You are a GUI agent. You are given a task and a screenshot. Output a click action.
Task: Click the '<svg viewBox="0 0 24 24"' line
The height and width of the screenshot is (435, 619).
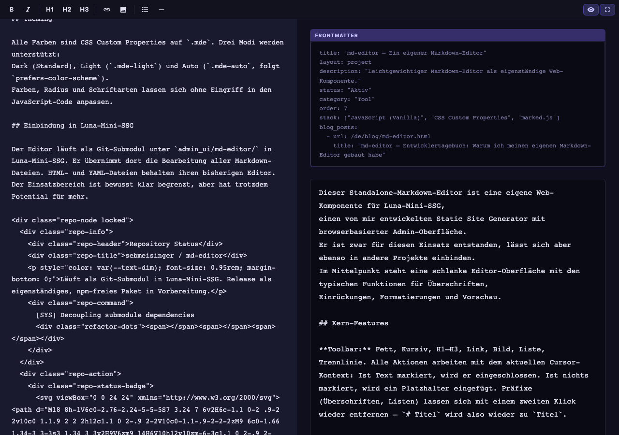pyautogui.click(x=158, y=398)
